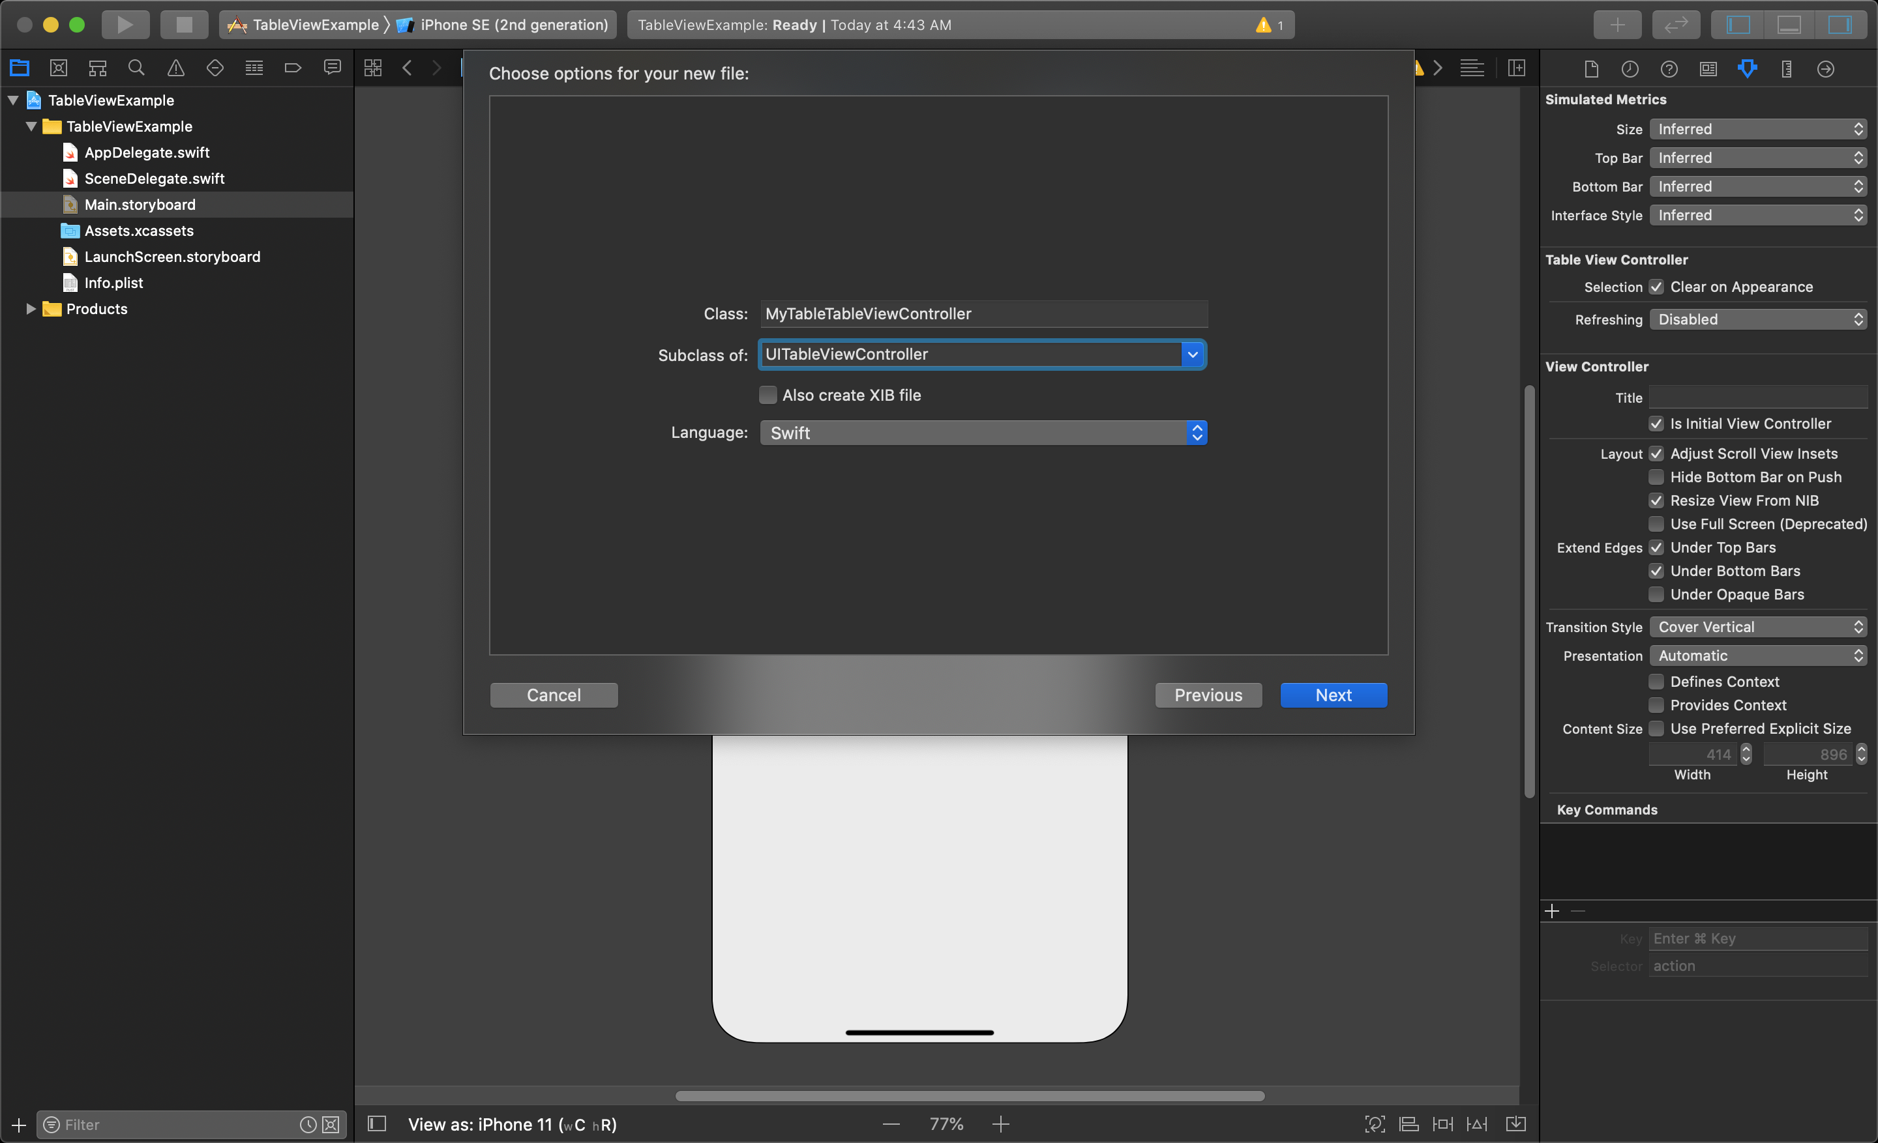
Task: Go back in editor history
Action: pos(408,68)
